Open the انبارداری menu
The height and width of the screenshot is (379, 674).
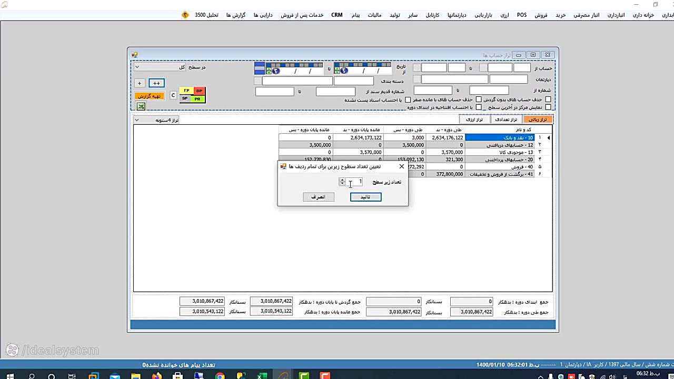coord(616,15)
